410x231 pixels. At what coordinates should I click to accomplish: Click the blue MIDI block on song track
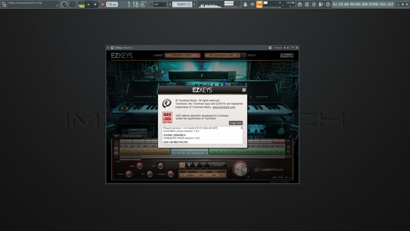pyautogui.click(x=189, y=151)
